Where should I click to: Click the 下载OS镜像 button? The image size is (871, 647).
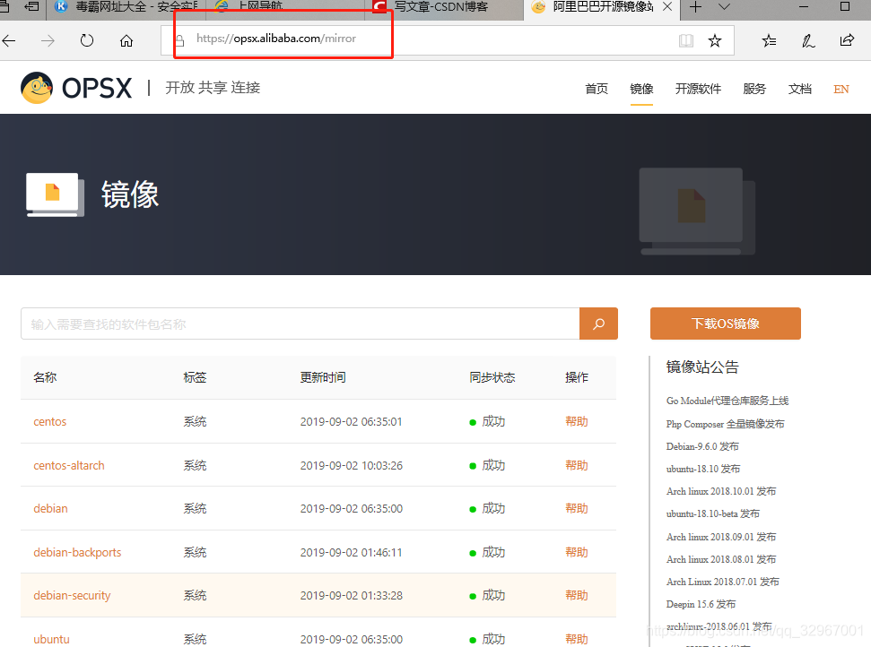[726, 323]
